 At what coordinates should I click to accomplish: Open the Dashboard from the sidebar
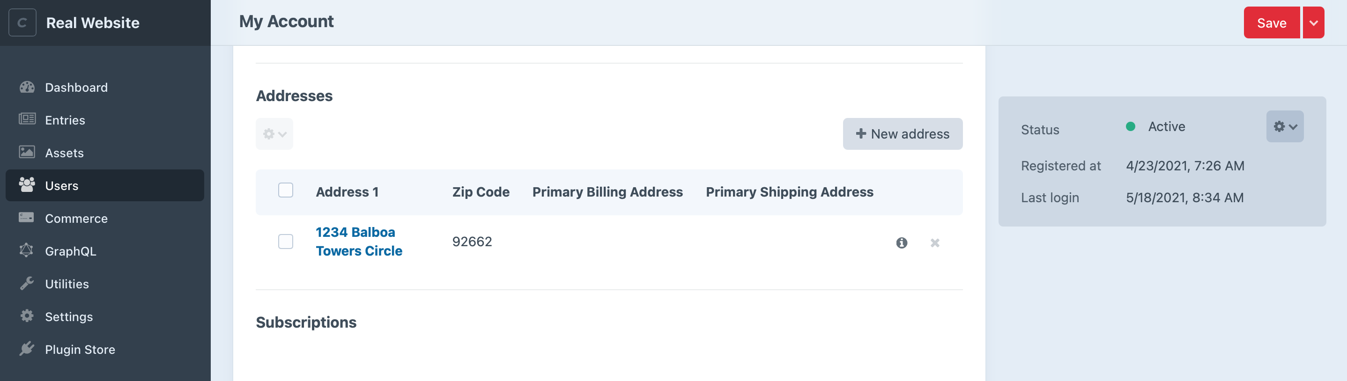click(x=76, y=87)
